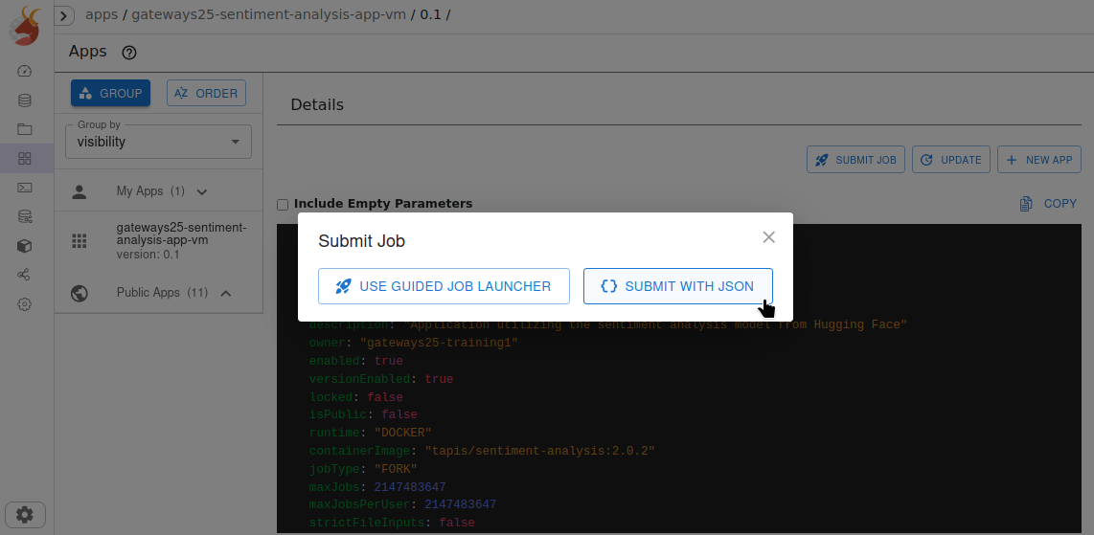Open the Pods cube icon in sidebar
This screenshot has height=535, width=1094.
click(25, 246)
